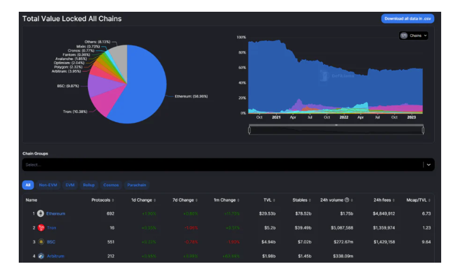Select the All filter tab
The width and height of the screenshot is (457, 275).
[x=28, y=185]
